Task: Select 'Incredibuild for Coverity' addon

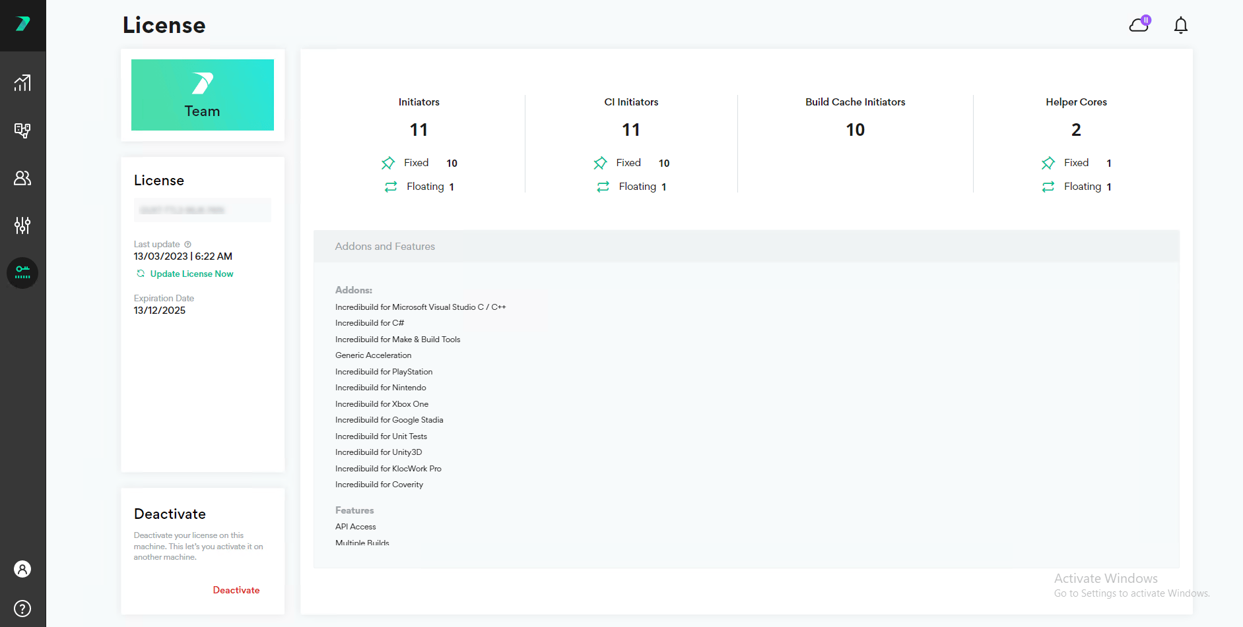Action: click(379, 485)
